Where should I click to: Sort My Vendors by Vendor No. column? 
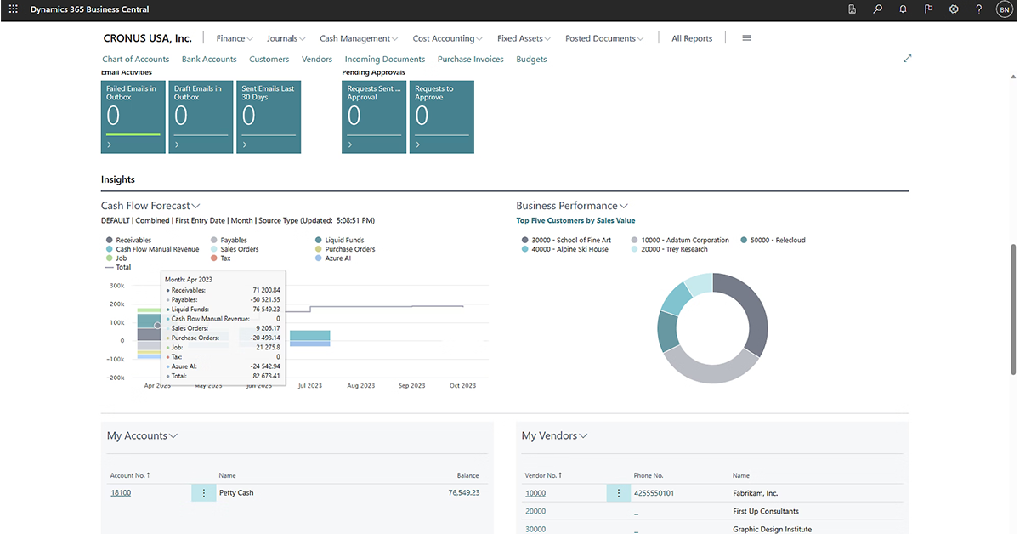545,476
